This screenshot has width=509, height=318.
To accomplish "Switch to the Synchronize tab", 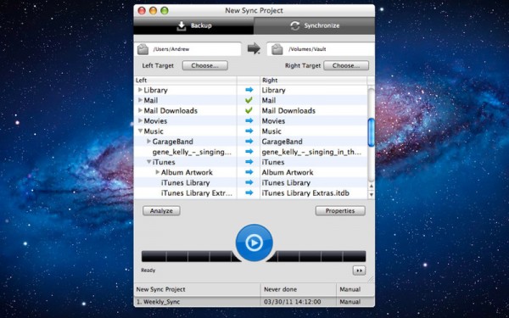I will click(314, 25).
